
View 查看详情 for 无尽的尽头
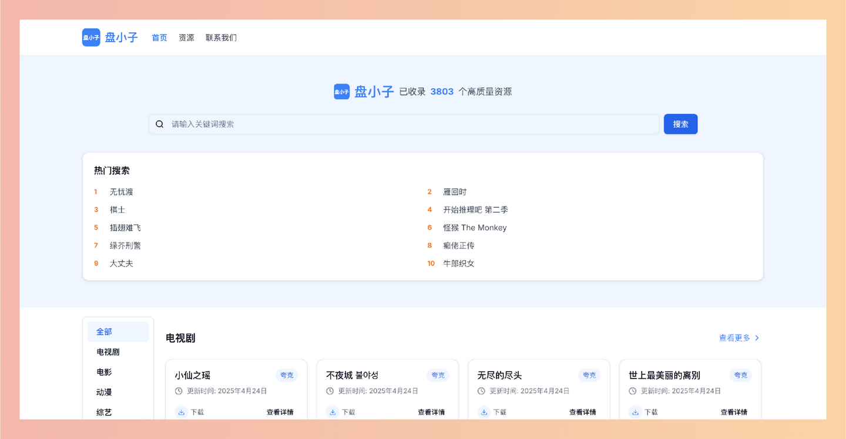tap(582, 413)
